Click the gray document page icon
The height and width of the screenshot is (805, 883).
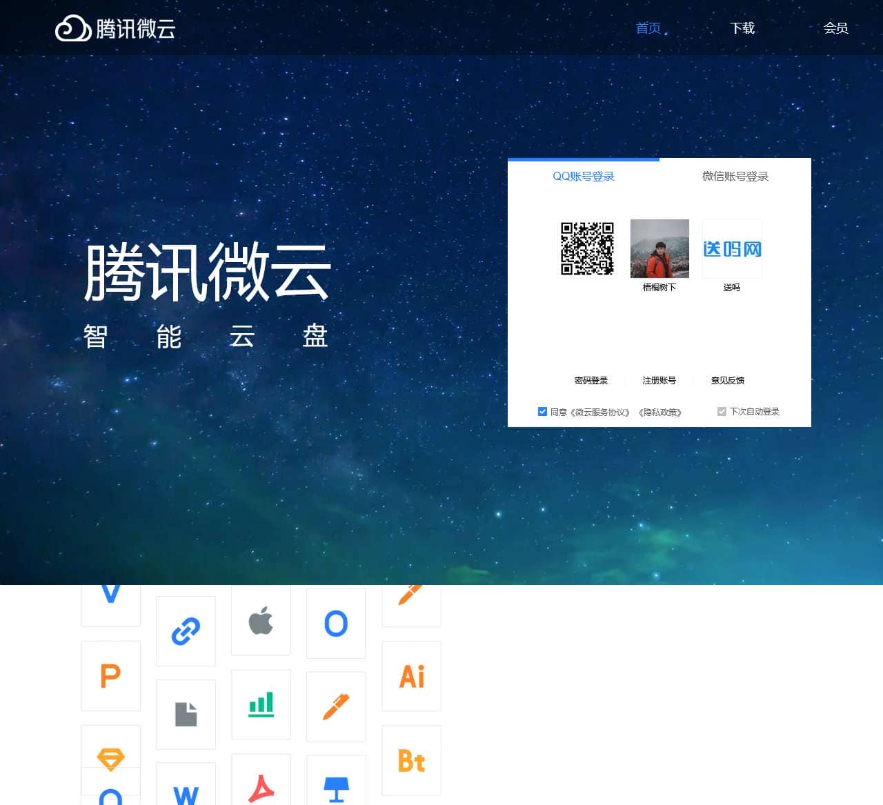[x=186, y=715]
